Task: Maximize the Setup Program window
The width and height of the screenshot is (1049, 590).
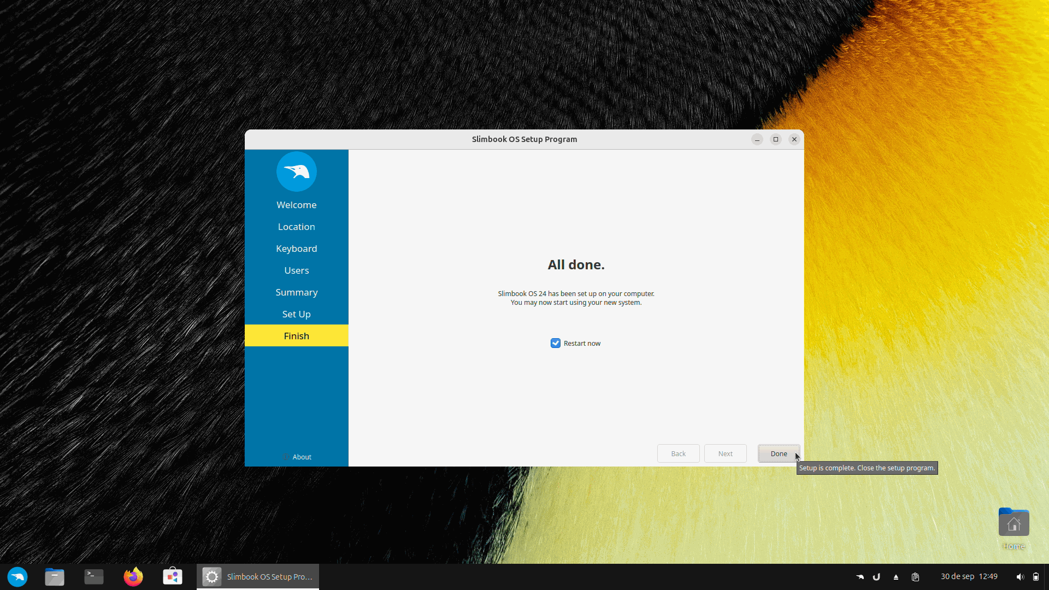Action: [775, 139]
